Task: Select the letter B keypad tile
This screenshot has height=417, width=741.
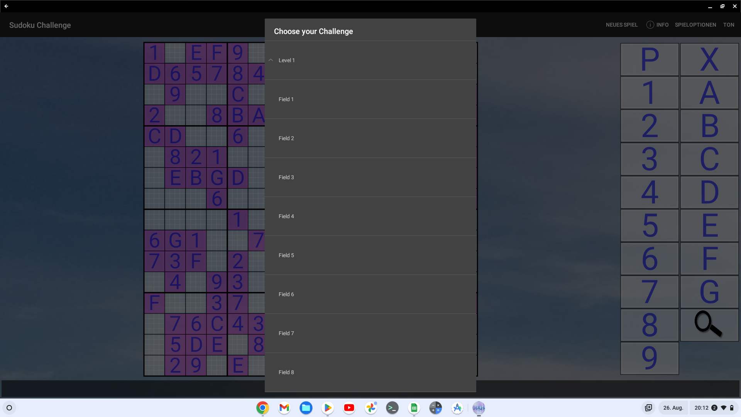Action: pyautogui.click(x=709, y=126)
